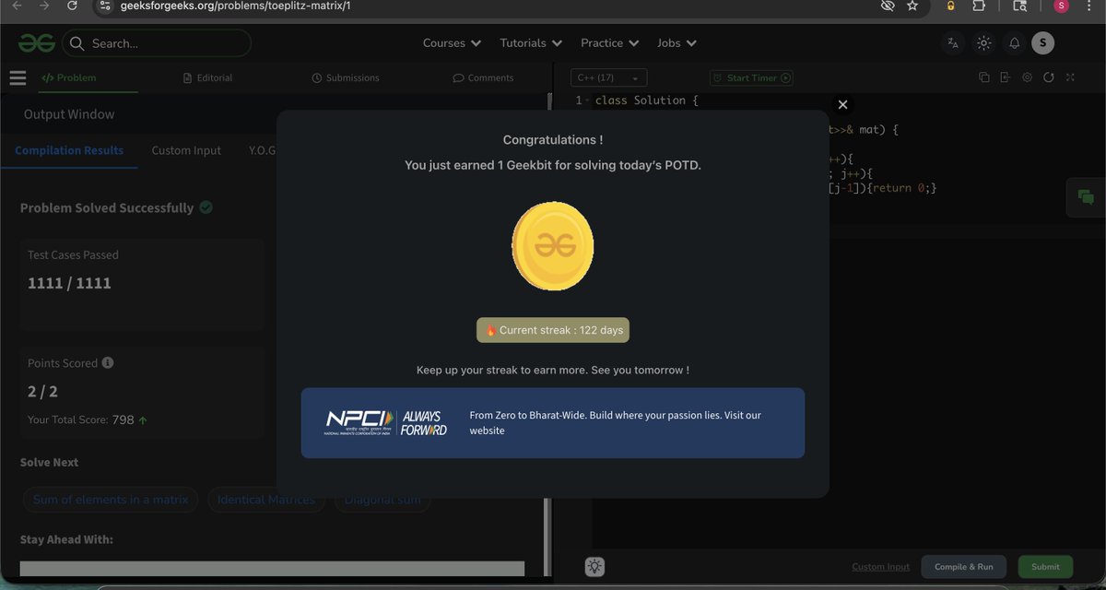Click the copy code icon
Viewport: 1106px width, 590px height.
(x=983, y=77)
